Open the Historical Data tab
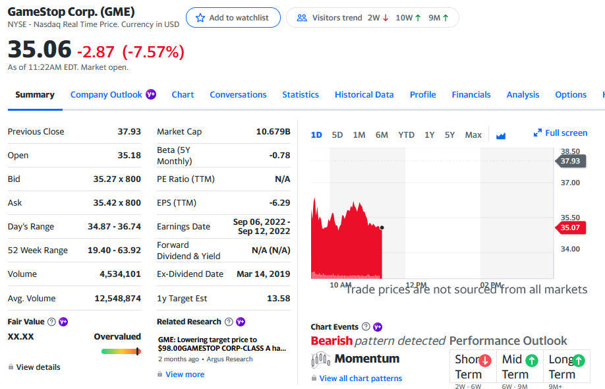This screenshot has height=389, width=605. pyautogui.click(x=364, y=94)
